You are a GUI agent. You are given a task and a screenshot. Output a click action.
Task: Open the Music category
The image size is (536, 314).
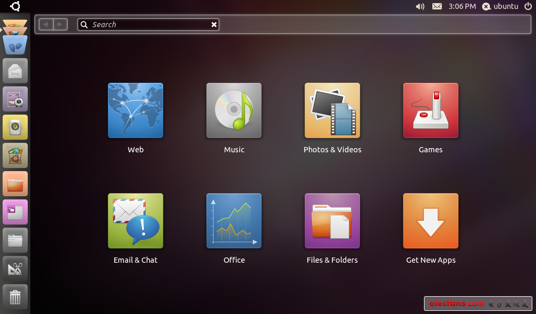(x=234, y=110)
